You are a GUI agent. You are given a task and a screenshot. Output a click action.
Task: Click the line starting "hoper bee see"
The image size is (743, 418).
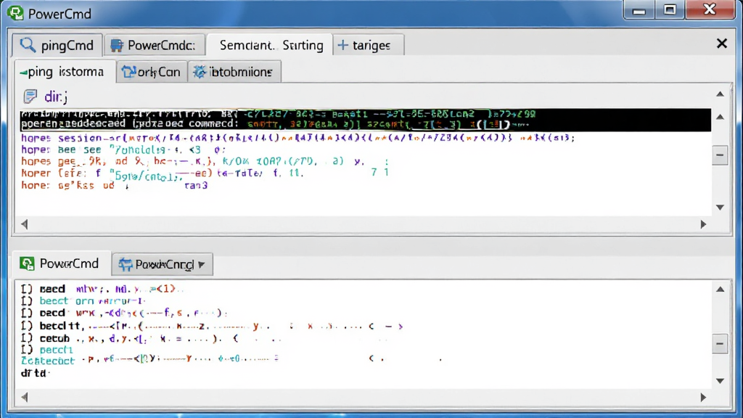click(x=123, y=149)
